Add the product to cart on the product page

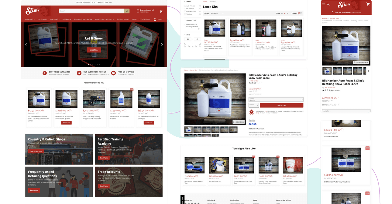click(281, 105)
